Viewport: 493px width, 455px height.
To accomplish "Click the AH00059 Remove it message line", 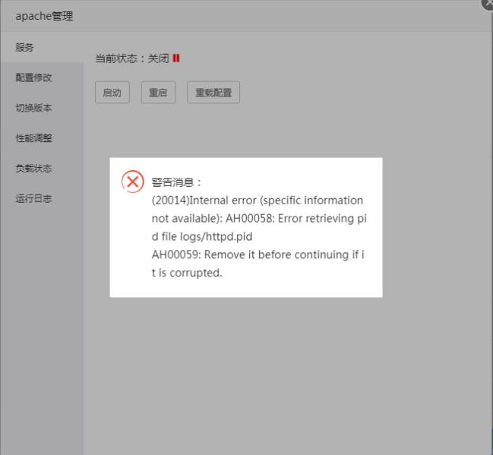I will (258, 254).
